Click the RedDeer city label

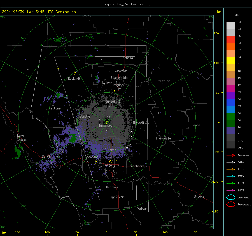pyautogui.click(x=119, y=85)
